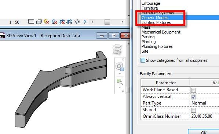Click the 1 : 50 view scale

[x=14, y=22]
